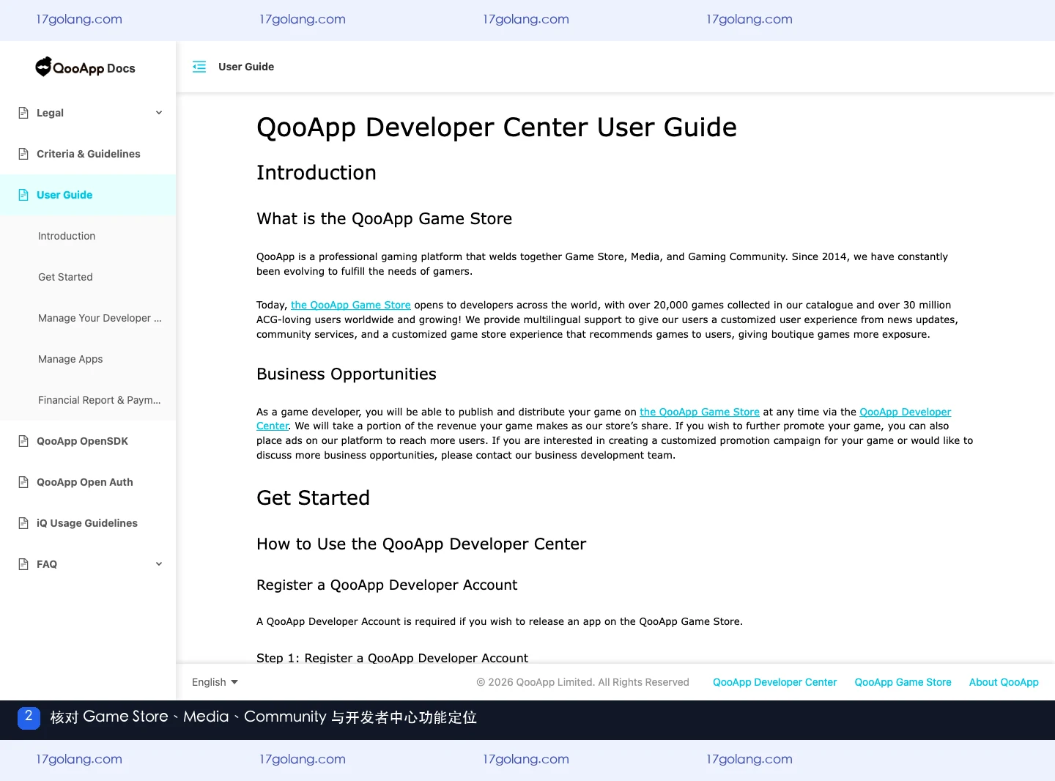Open iQ Usage Guidelines page

coord(88,523)
